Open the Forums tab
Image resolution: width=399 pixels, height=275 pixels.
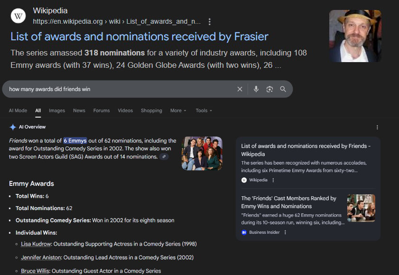coord(102,110)
